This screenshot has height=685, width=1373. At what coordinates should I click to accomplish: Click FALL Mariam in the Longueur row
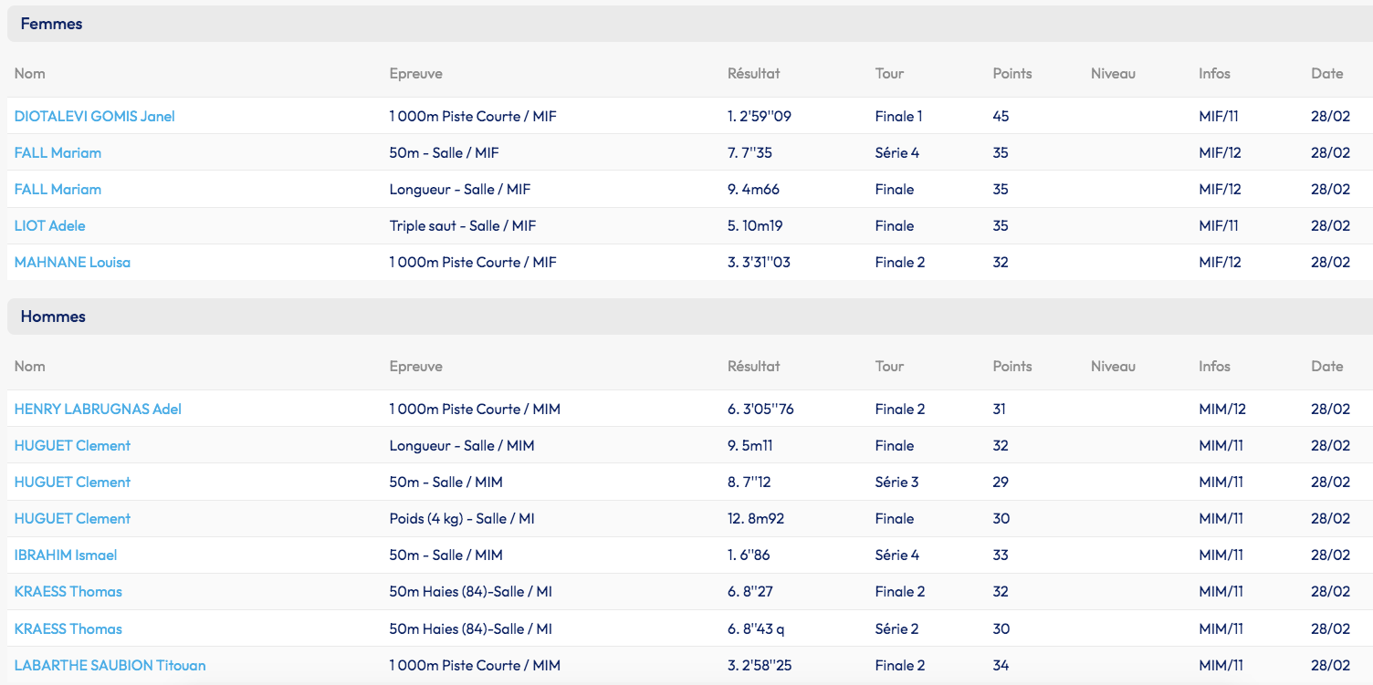pos(58,189)
